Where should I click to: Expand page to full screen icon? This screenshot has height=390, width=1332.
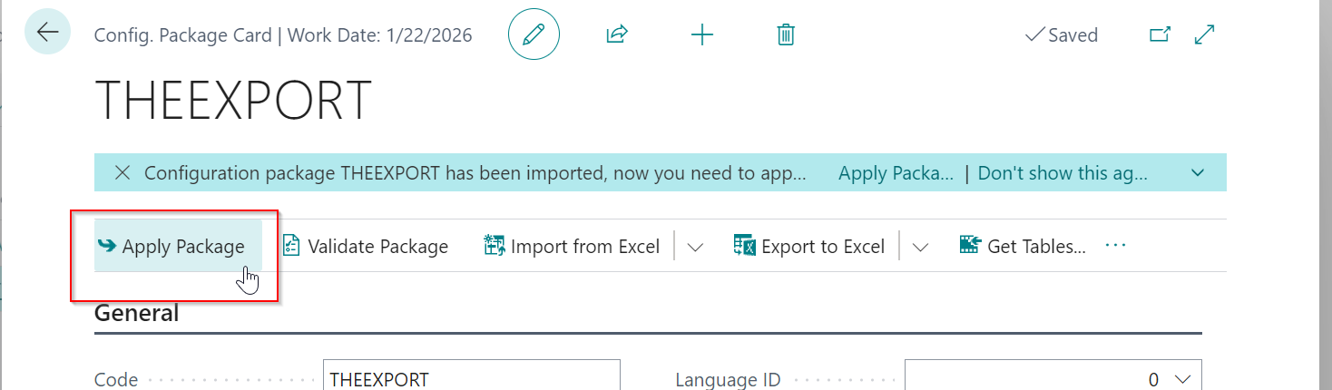tap(1205, 34)
